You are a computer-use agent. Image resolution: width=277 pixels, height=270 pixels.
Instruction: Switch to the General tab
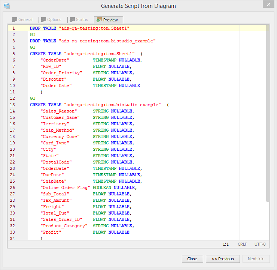(x=22, y=19)
